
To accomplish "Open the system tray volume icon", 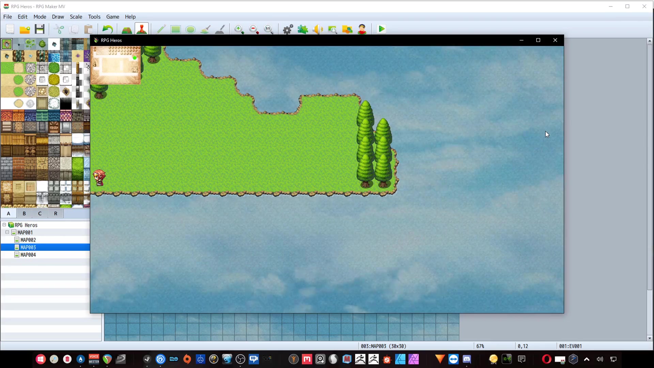I will click(x=600, y=359).
